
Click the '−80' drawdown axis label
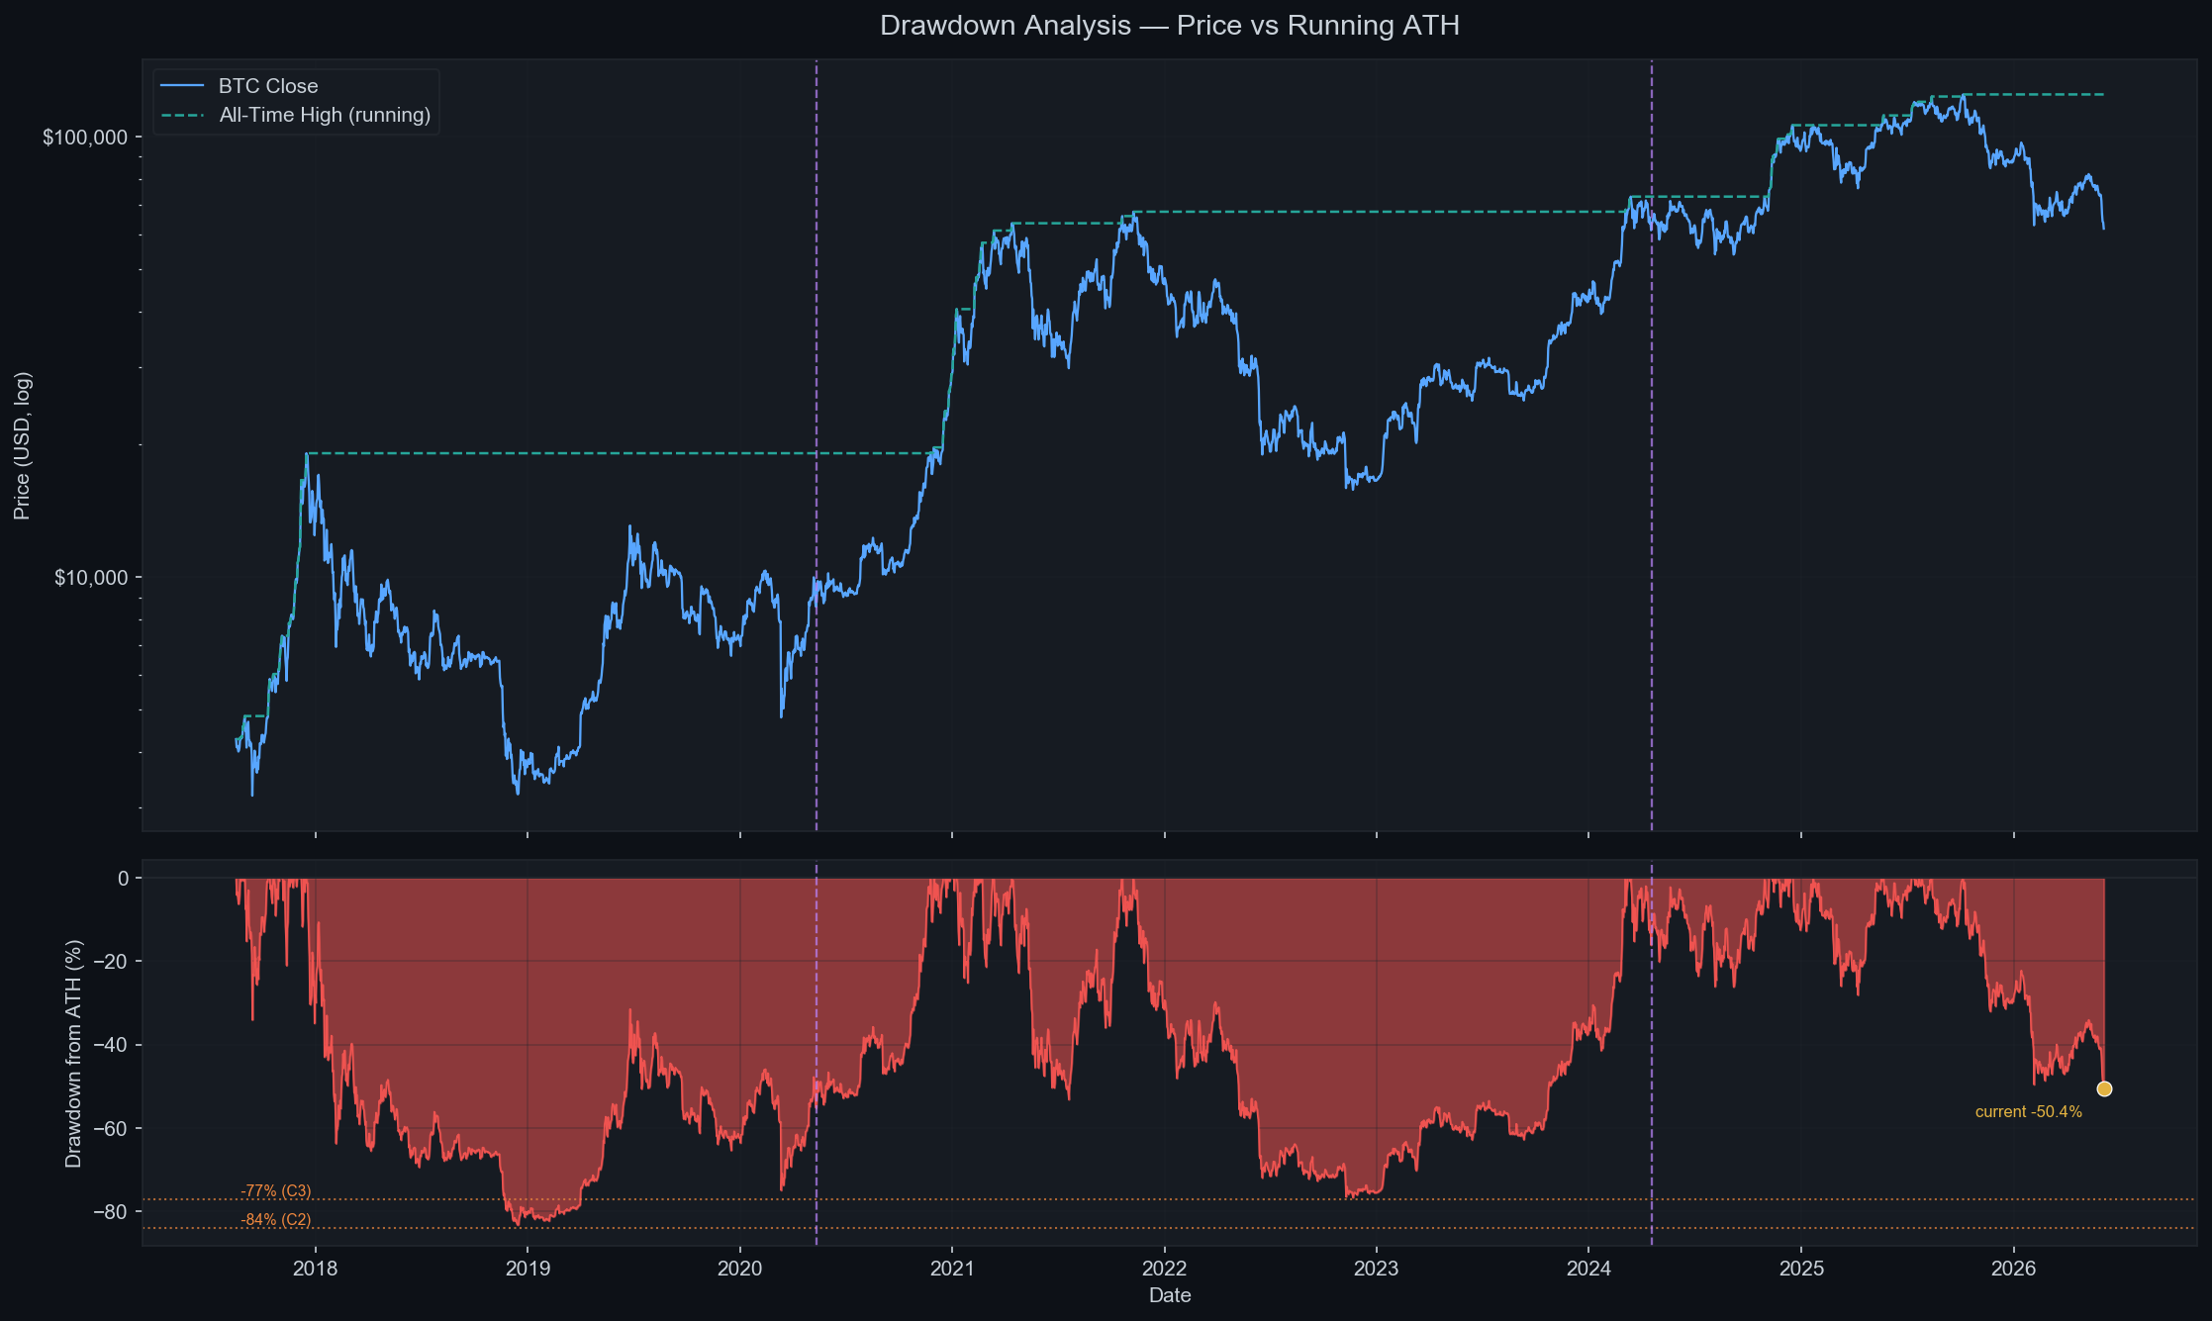[x=111, y=1212]
